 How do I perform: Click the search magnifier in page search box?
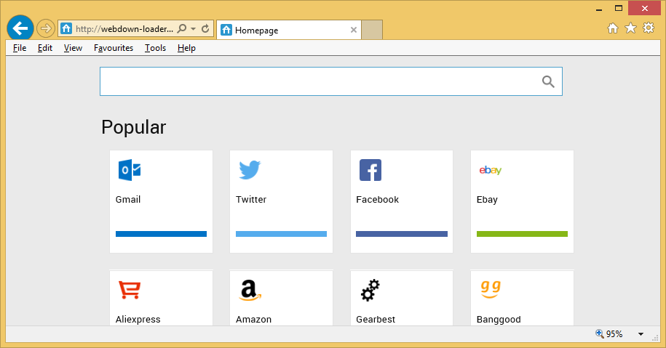click(548, 81)
